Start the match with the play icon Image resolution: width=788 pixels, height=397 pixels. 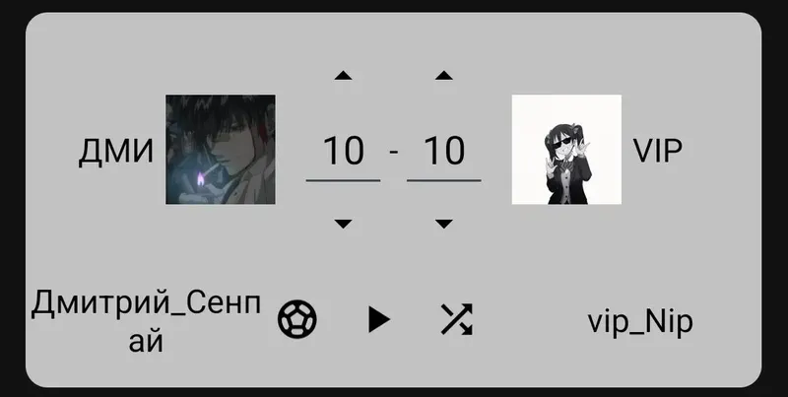[x=379, y=319]
